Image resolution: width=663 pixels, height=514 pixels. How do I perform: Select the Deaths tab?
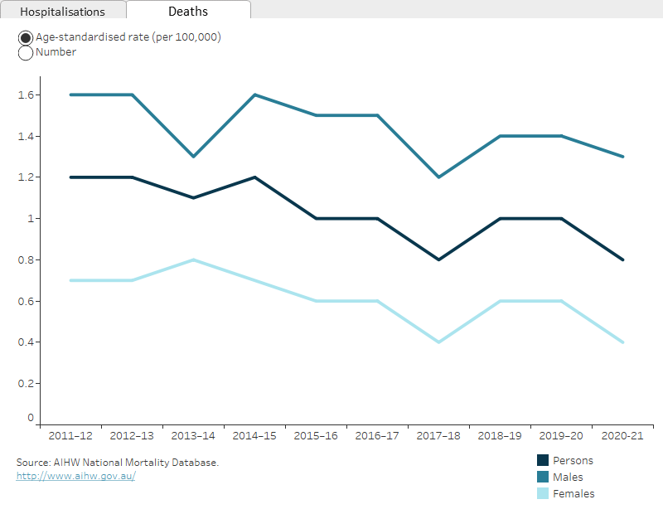click(187, 11)
